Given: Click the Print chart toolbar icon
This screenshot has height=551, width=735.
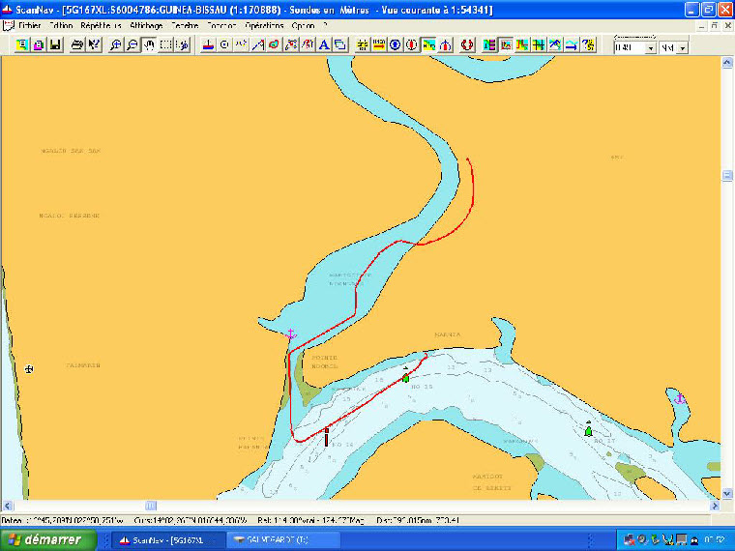Looking at the screenshot, I should [x=77, y=44].
